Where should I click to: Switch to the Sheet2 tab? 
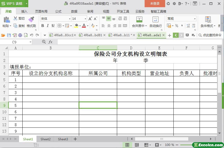[x=45, y=139]
